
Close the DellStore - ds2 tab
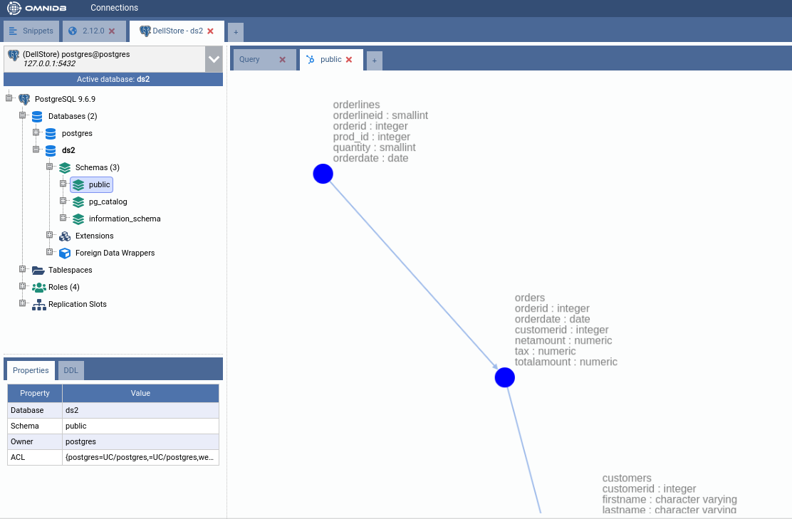(210, 31)
